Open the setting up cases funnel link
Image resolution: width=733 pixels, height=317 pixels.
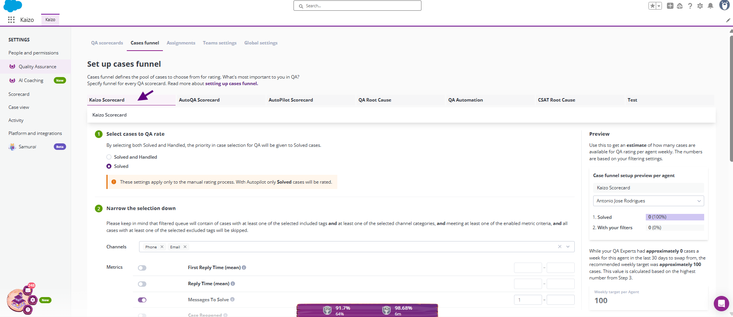click(232, 84)
